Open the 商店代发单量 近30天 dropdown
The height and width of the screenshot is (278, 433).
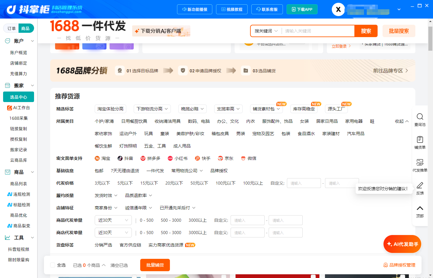click(113, 233)
